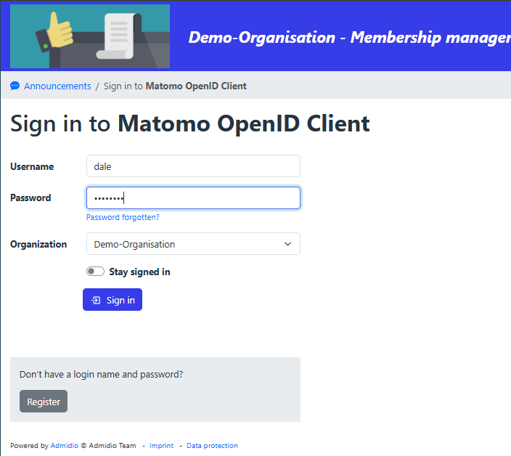
Task: Open the Announcements breadcrumb link
Action: (57, 86)
